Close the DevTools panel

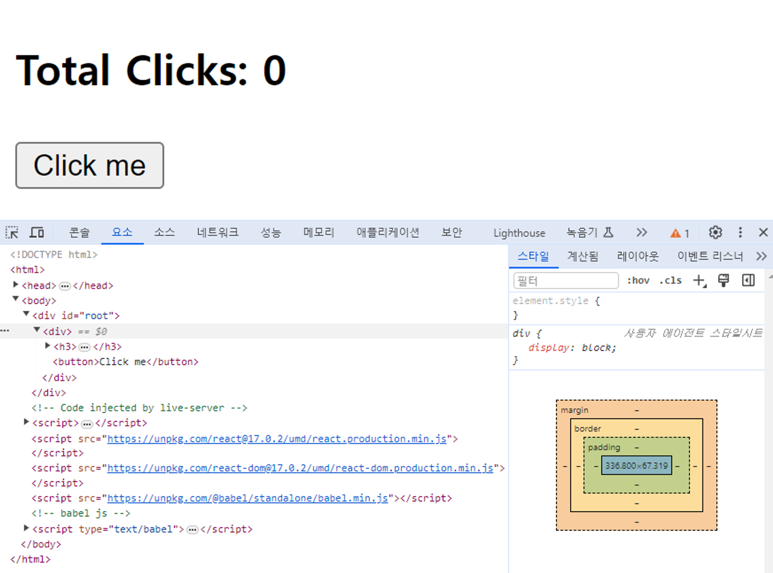[x=763, y=233]
